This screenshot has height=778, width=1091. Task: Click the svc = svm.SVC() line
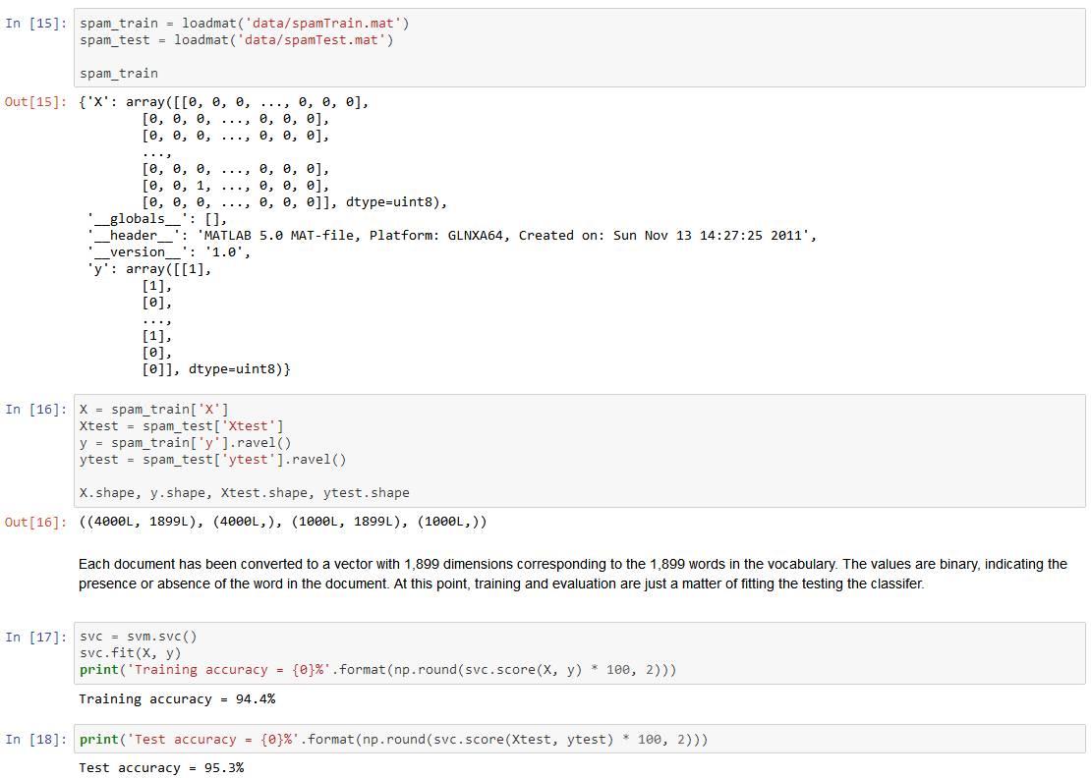pyautogui.click(x=138, y=636)
